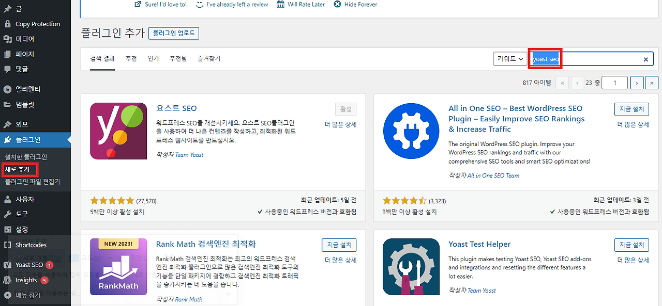Click the Hide Forever link
Screen dimensions: 662x306
(x=360, y=4)
